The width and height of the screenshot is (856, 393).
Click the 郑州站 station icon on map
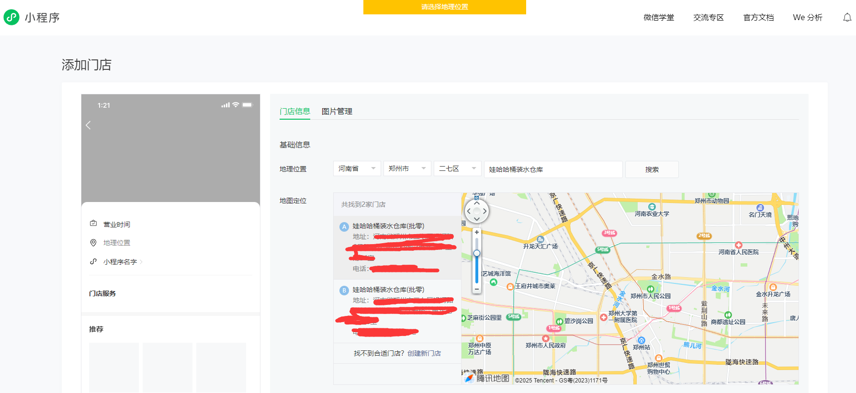point(642,340)
